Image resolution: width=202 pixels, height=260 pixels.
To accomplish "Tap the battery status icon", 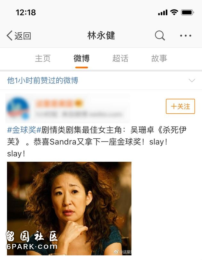I will pyautogui.click(x=188, y=12).
